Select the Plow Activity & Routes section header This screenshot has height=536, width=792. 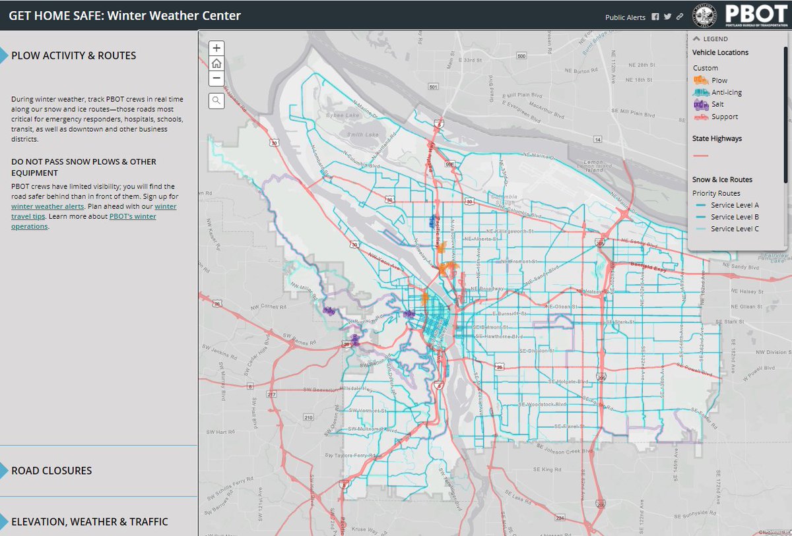tap(73, 55)
